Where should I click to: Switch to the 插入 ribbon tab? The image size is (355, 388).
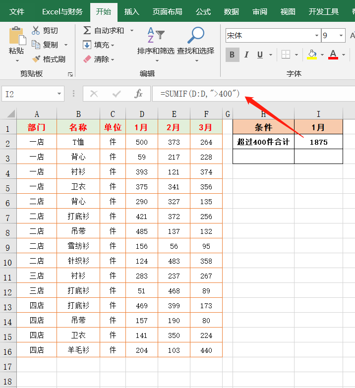(131, 11)
